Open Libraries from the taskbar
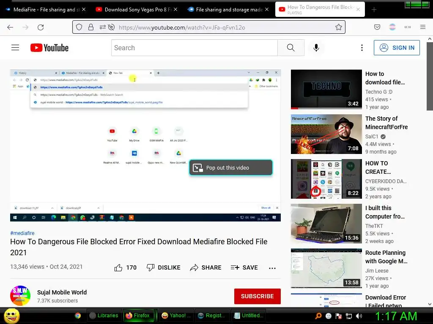The image size is (433, 324). (104, 316)
